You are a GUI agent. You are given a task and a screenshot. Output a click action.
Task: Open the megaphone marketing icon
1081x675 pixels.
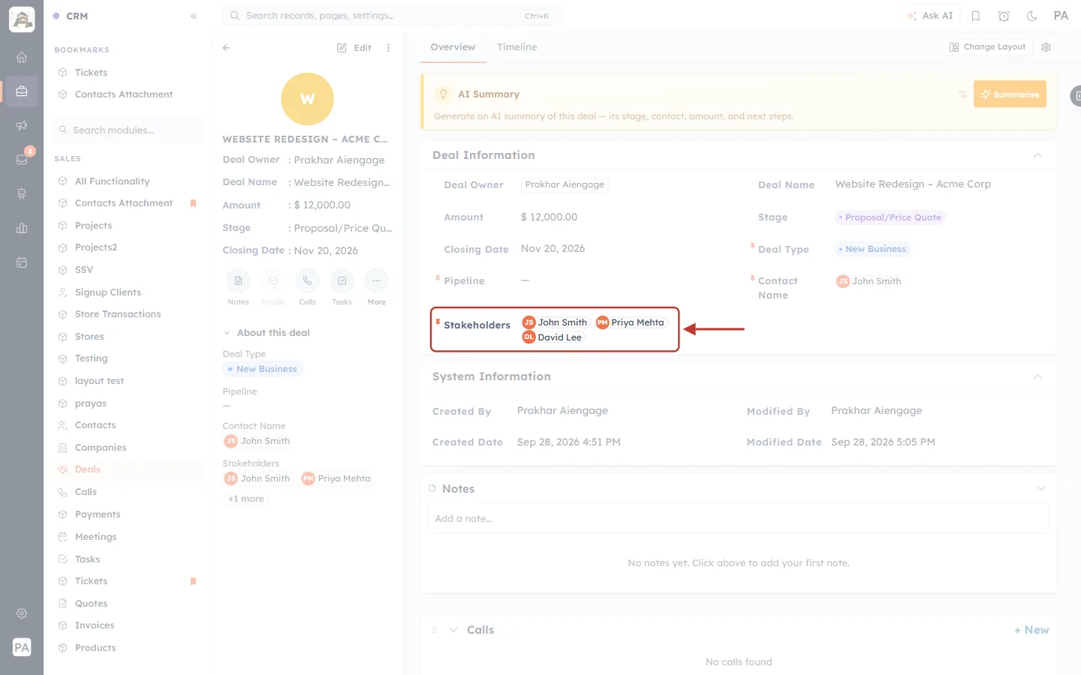[22, 125]
